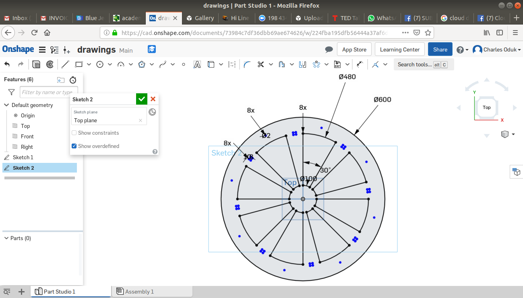Select the 3 point arc tool
The width and height of the screenshot is (523, 298).
[121, 64]
